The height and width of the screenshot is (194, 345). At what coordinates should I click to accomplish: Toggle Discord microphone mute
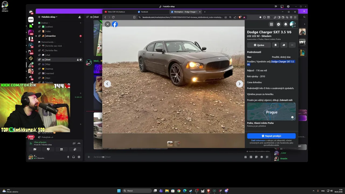68,157
